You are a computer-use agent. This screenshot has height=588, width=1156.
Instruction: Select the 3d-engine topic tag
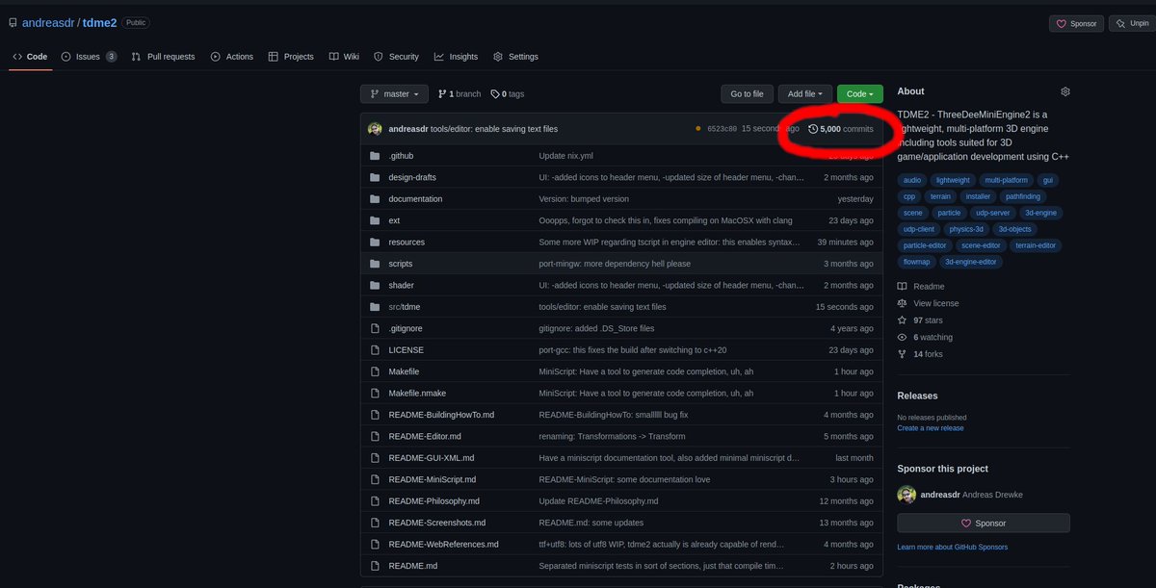tap(1040, 213)
